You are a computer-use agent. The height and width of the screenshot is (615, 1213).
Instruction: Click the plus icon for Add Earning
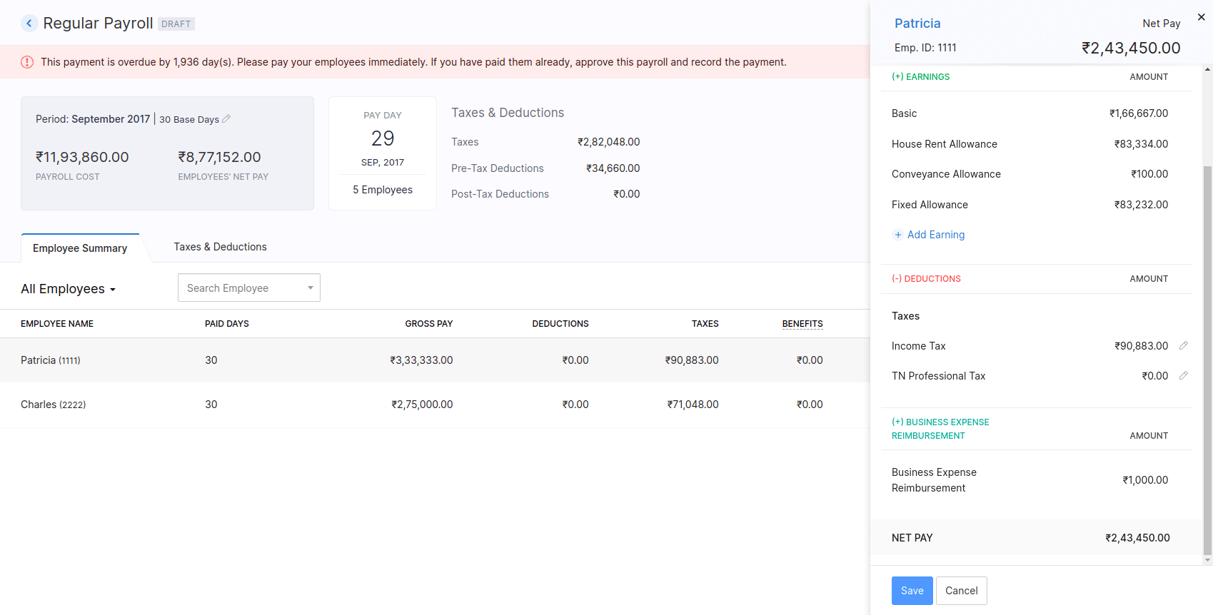click(898, 235)
